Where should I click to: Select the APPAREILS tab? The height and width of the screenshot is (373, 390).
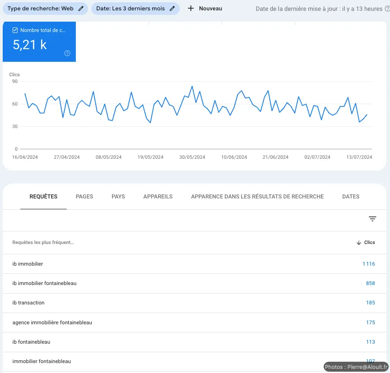[x=158, y=197]
